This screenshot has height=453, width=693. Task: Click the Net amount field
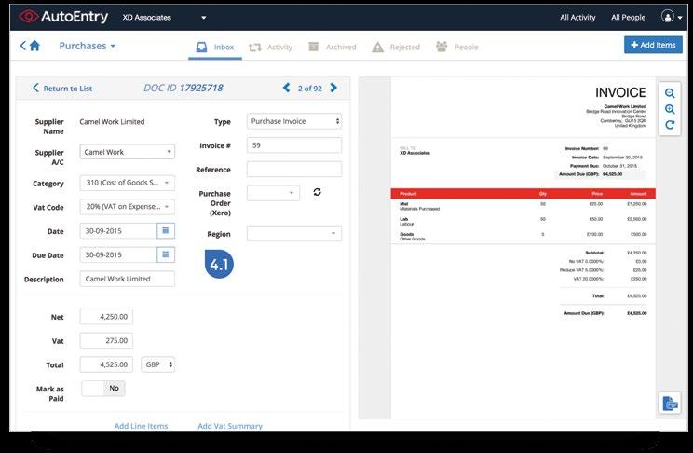click(x=106, y=317)
